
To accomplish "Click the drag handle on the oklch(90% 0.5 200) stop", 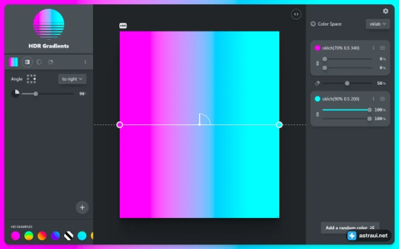I will coord(382,99).
